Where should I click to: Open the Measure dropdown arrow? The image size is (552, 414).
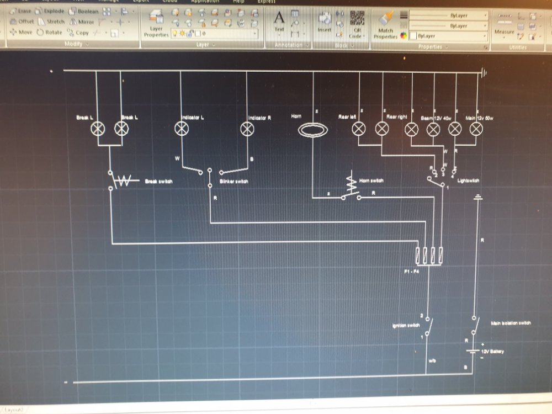tap(504, 37)
